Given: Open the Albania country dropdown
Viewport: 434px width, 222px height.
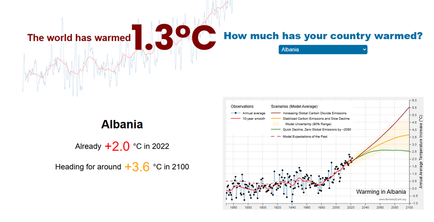Looking at the screenshot, I should [322, 50].
